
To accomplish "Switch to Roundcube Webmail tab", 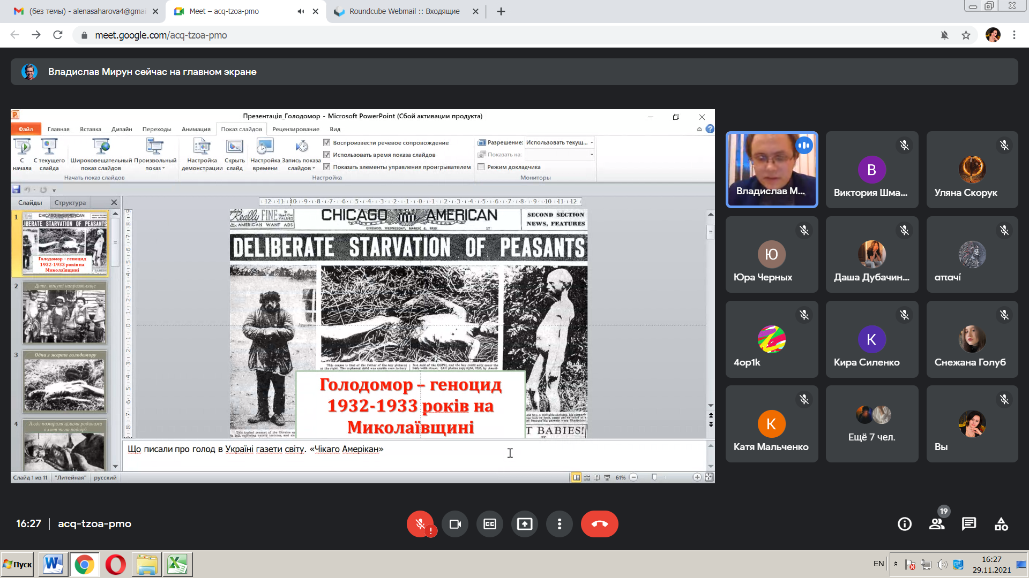I will (405, 11).
